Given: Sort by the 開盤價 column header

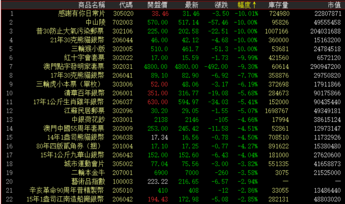Looking at the screenshot, I should pyautogui.click(x=157, y=5).
